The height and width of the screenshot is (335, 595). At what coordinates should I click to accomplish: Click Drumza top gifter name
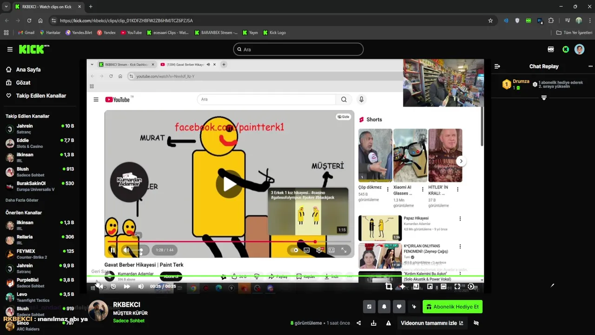(x=521, y=81)
